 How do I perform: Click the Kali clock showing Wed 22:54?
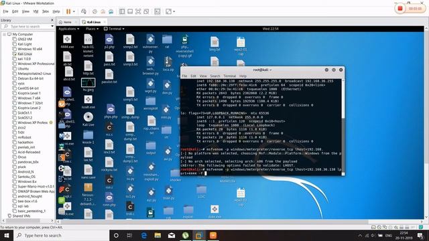(x=270, y=29)
